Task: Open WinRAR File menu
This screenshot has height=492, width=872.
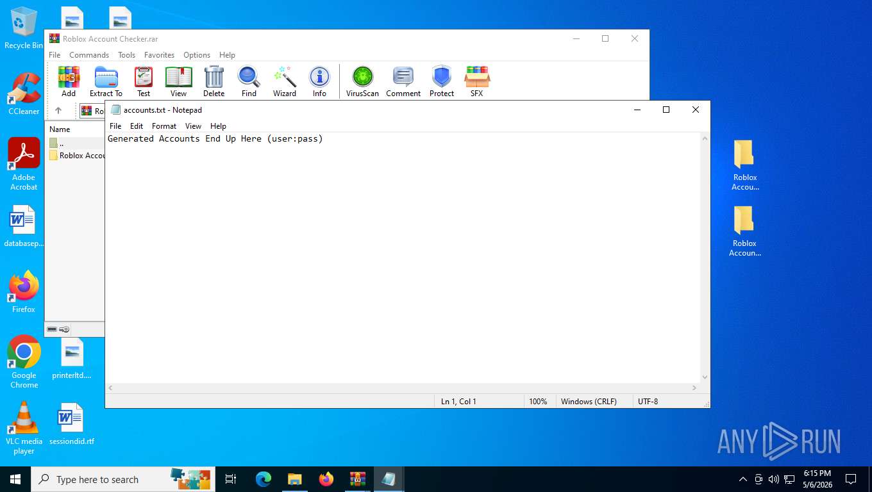Action: tap(55, 55)
